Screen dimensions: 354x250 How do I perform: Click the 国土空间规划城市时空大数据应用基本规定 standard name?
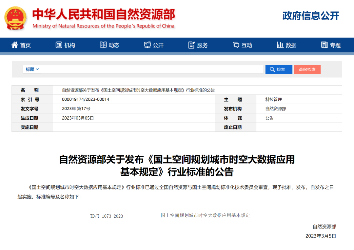(205, 215)
